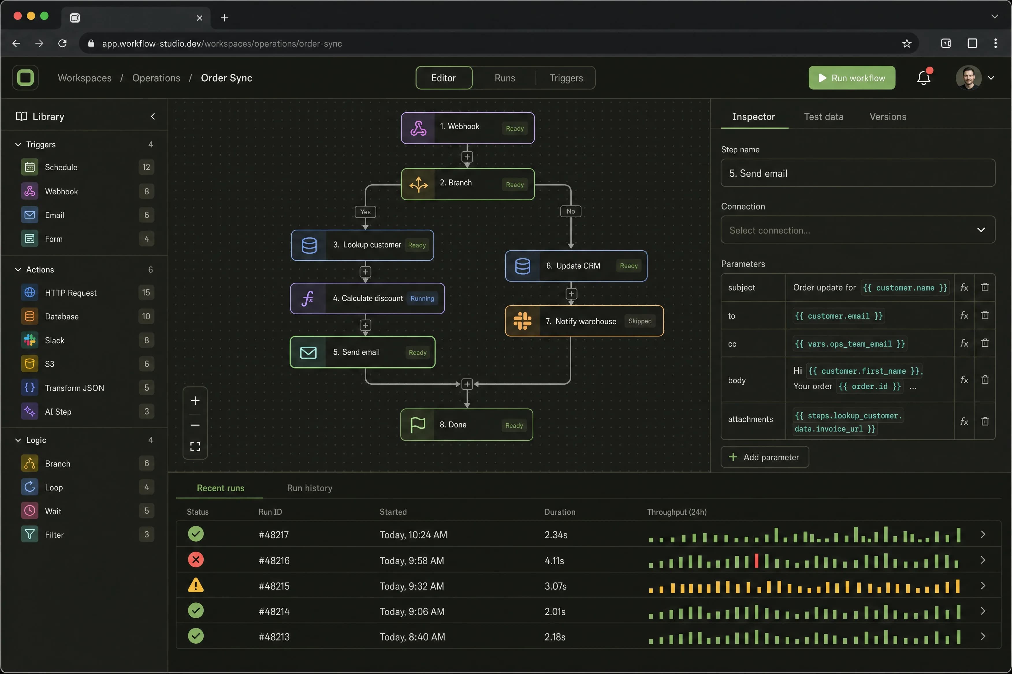This screenshot has height=674, width=1012.
Task: Click the AI Step icon in Library
Action: (30, 411)
